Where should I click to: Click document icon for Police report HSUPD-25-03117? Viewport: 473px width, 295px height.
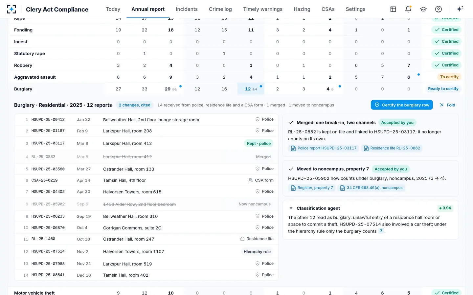pyautogui.click(x=293, y=148)
